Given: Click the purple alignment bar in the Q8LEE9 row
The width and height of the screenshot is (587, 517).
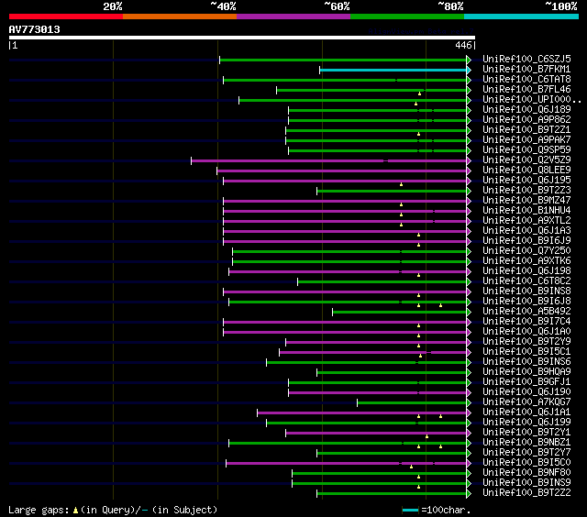Looking at the screenshot, I should point(342,171).
